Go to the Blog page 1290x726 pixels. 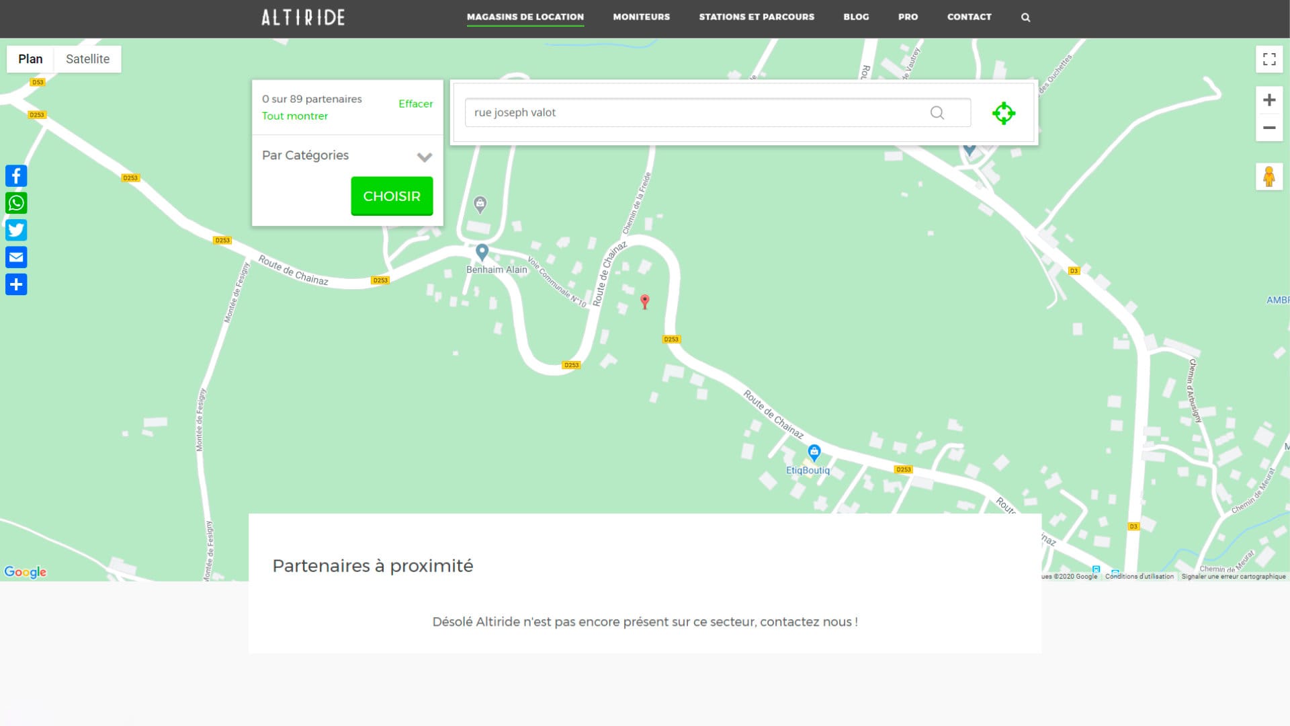click(857, 17)
